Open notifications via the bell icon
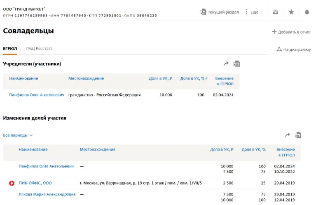This screenshot has width=316, height=205. (307, 12)
